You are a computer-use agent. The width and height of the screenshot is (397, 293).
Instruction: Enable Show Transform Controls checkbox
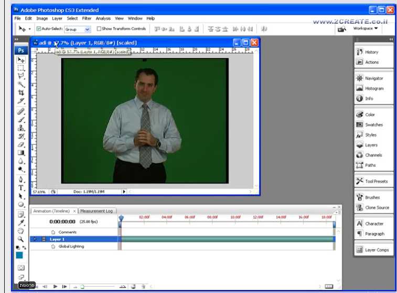tap(99, 29)
